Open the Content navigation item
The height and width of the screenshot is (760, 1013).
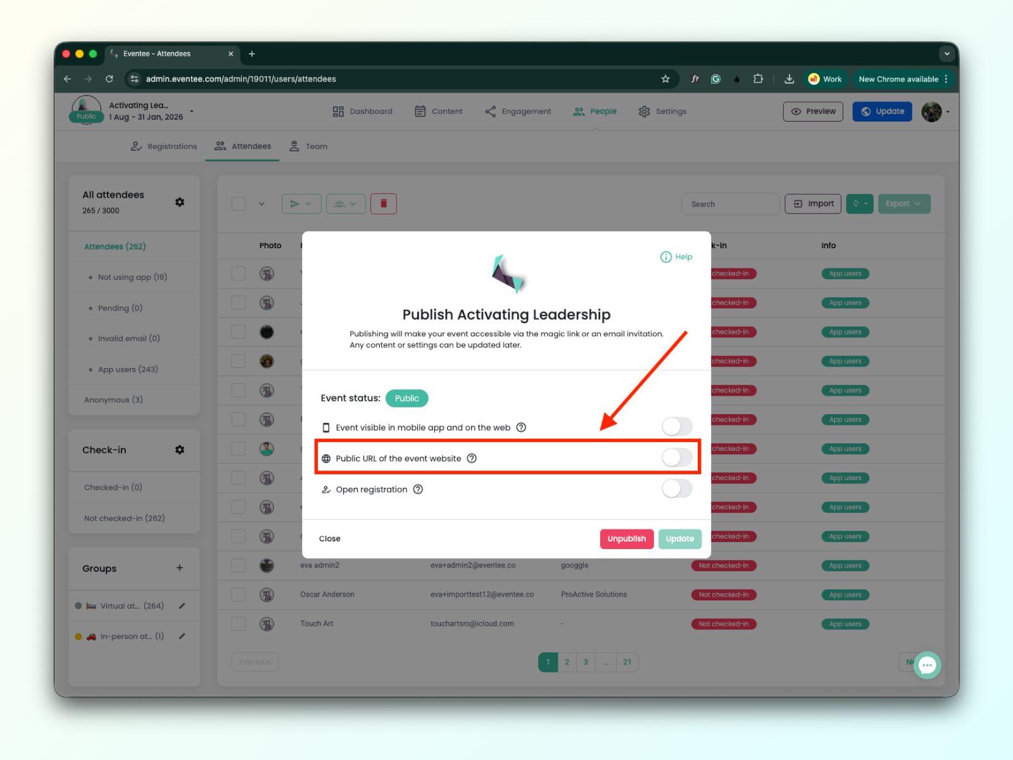pos(439,111)
